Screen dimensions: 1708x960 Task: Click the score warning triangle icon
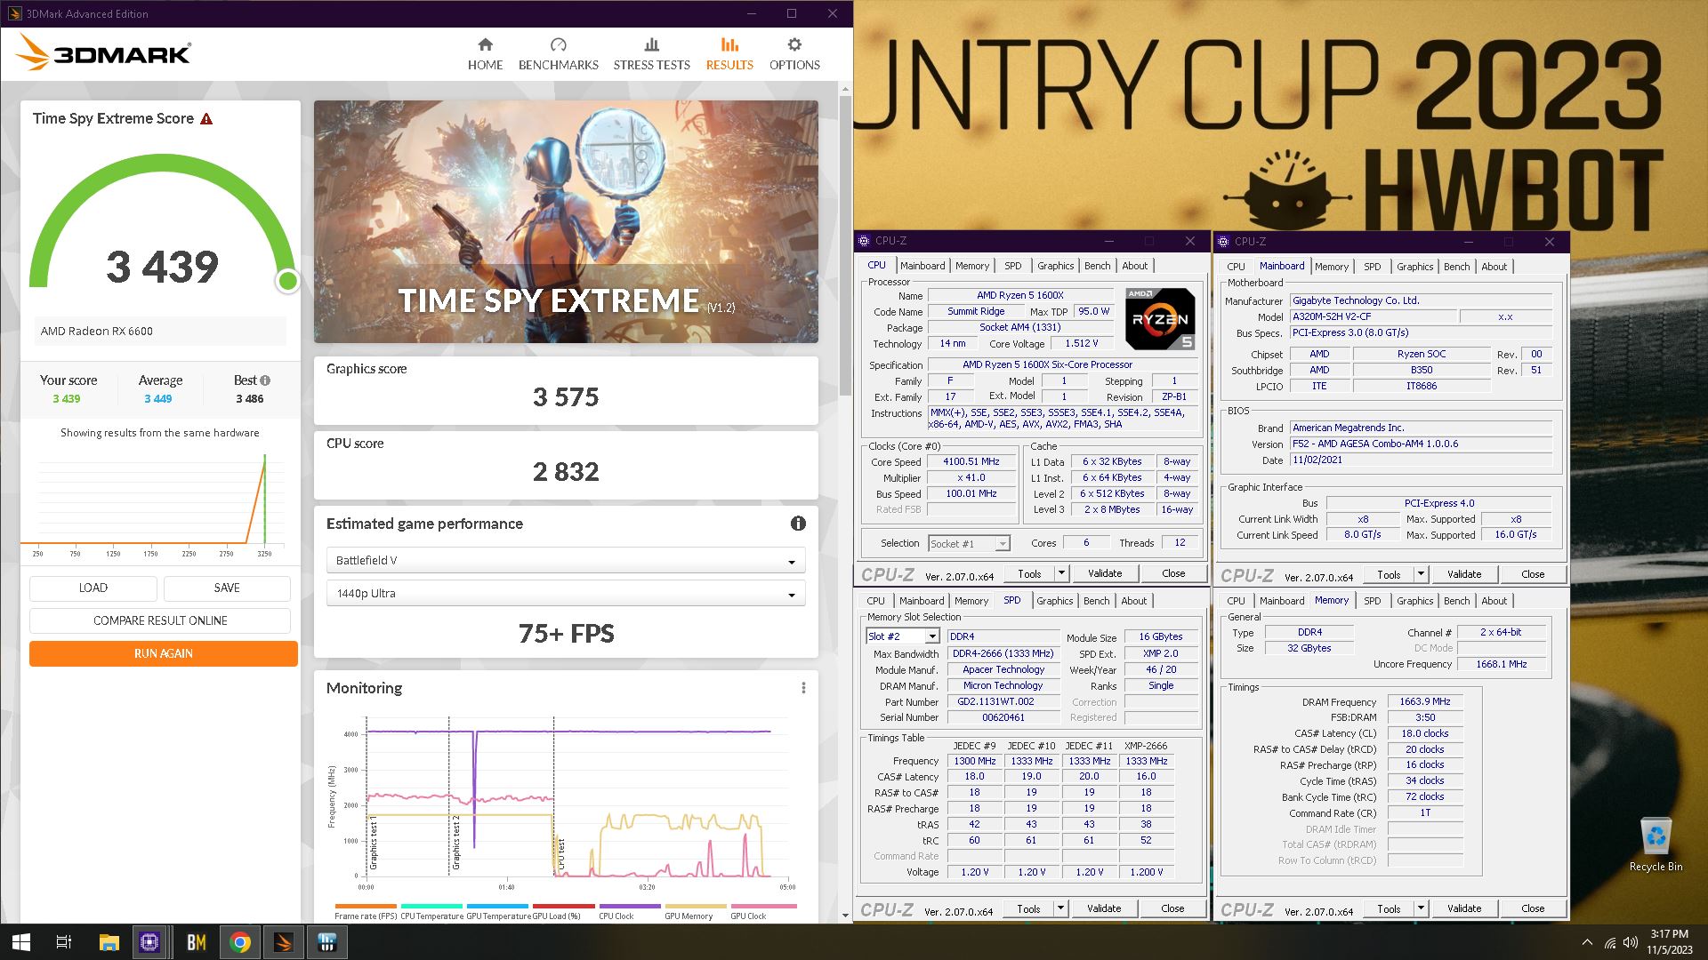pos(206,119)
